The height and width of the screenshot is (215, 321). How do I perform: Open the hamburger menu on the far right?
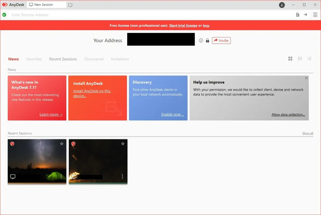pyautogui.click(x=315, y=15)
